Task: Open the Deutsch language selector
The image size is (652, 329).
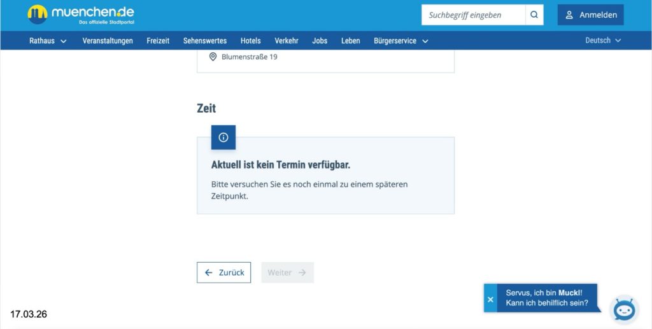Action: [x=602, y=40]
